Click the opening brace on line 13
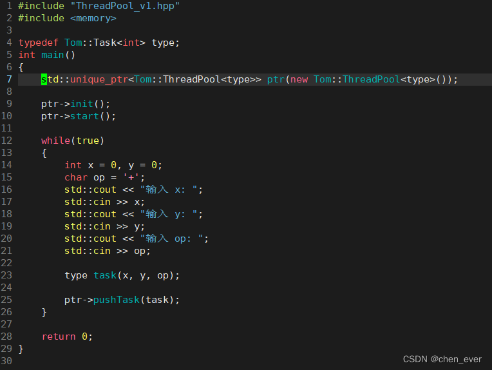This screenshot has height=370, width=492. tap(44, 153)
